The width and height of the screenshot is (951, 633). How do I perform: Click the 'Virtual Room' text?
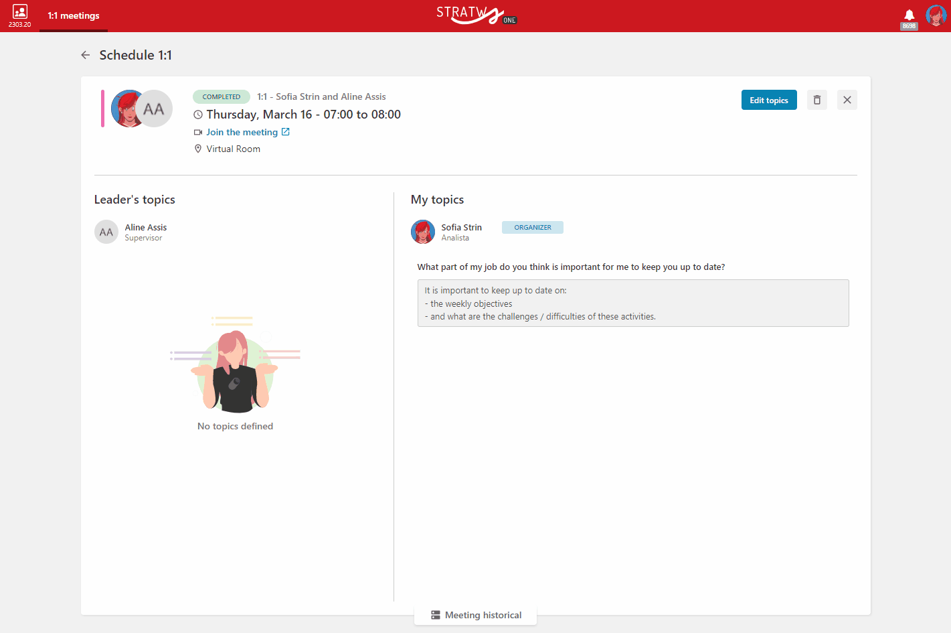234,149
